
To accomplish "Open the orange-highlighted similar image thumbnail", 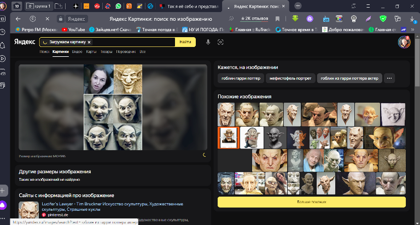I will coord(229,138).
